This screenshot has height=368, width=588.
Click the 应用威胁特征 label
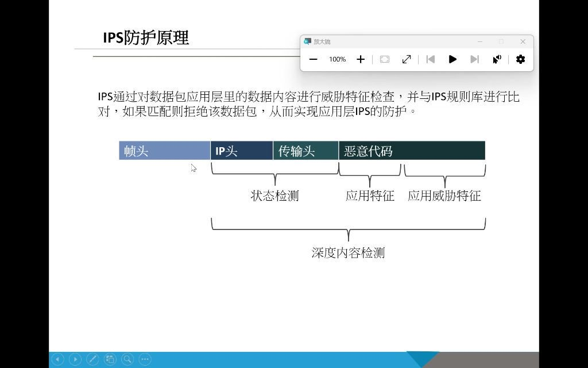point(444,195)
